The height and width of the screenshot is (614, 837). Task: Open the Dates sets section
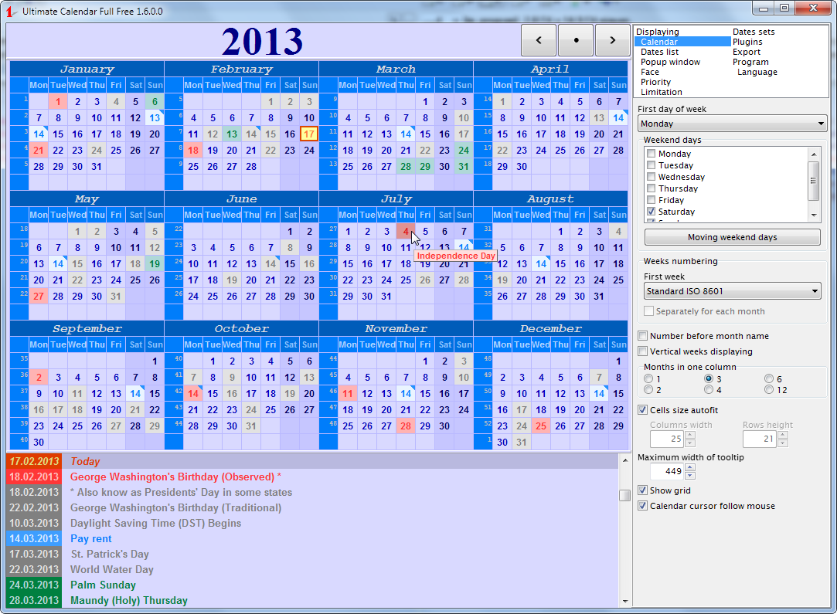754,32
